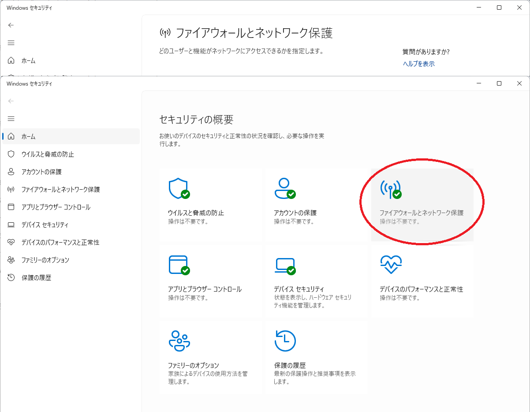530x412 pixels.
Task: Select ファミリーのオプション in the sidebar
Action: click(71, 260)
